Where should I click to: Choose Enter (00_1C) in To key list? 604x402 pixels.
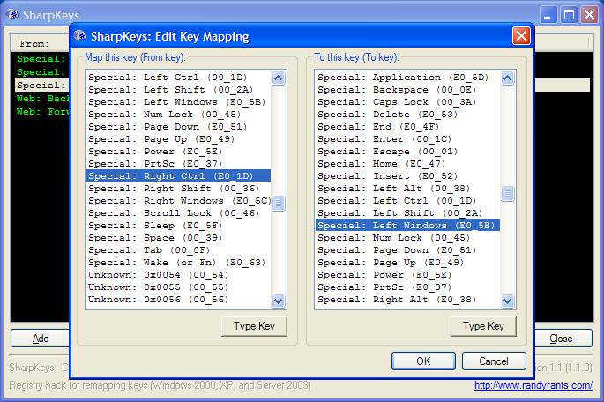[x=408, y=139]
